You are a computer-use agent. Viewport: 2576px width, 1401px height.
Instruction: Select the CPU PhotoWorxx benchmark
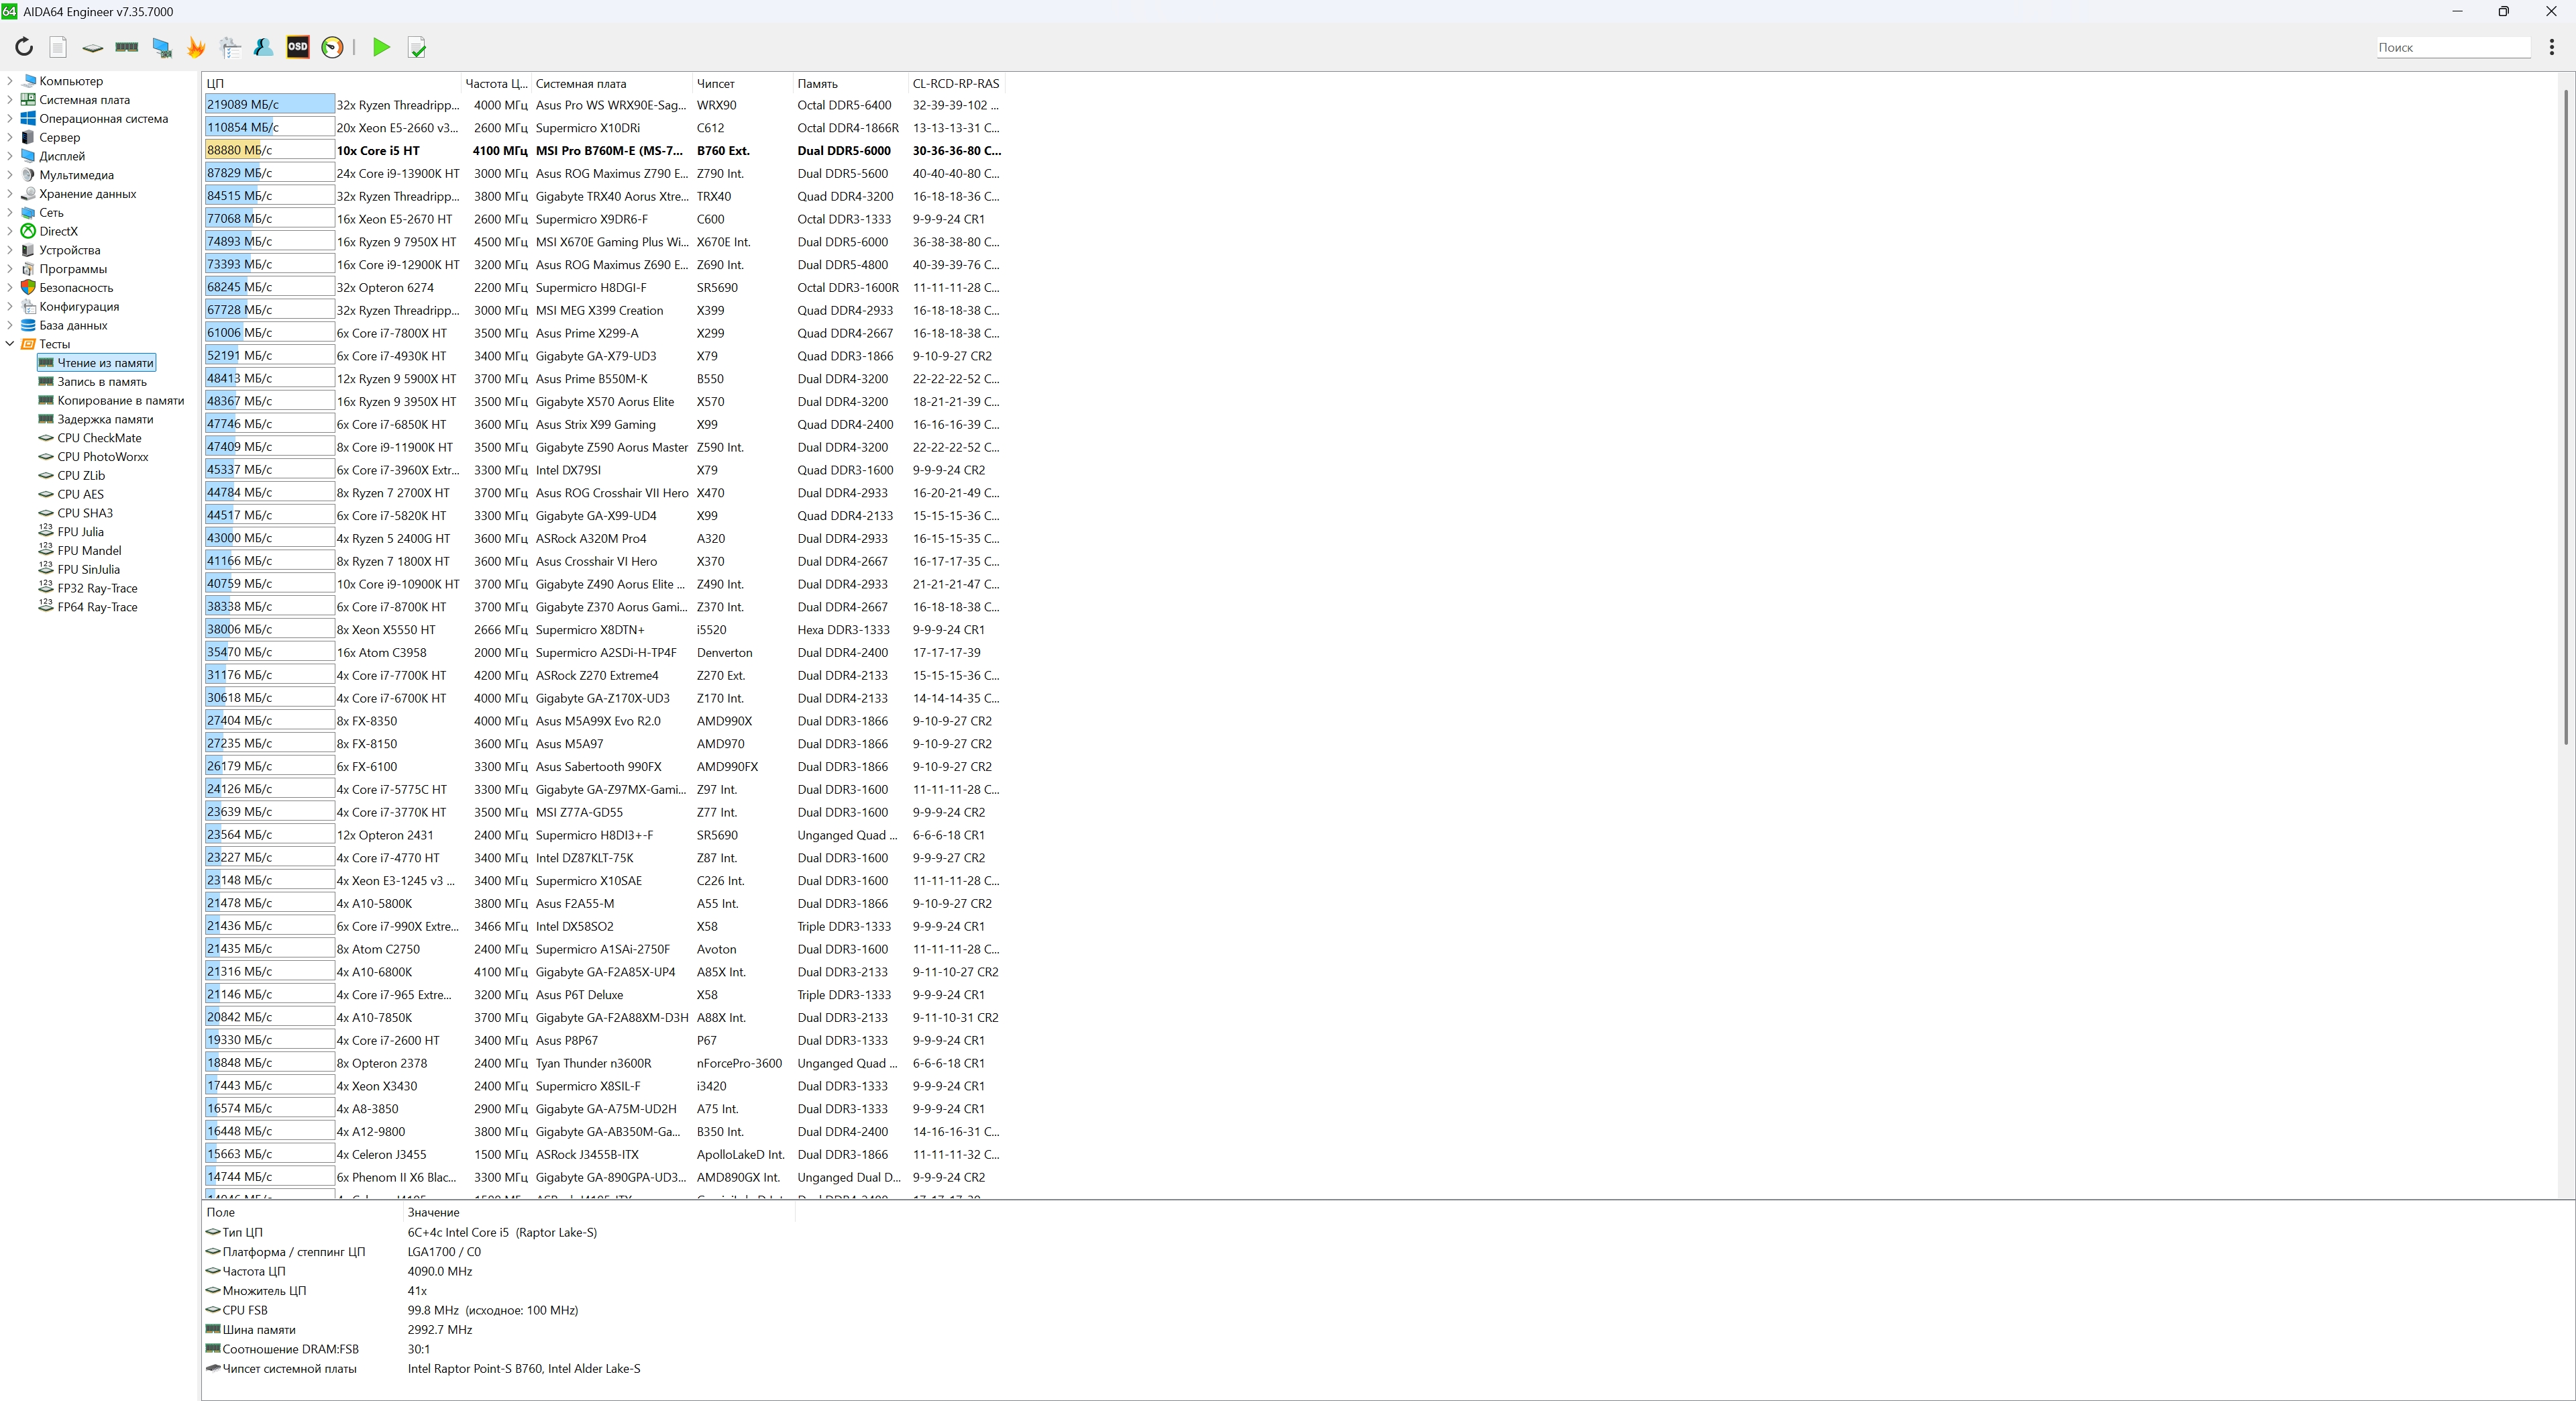click(x=102, y=457)
